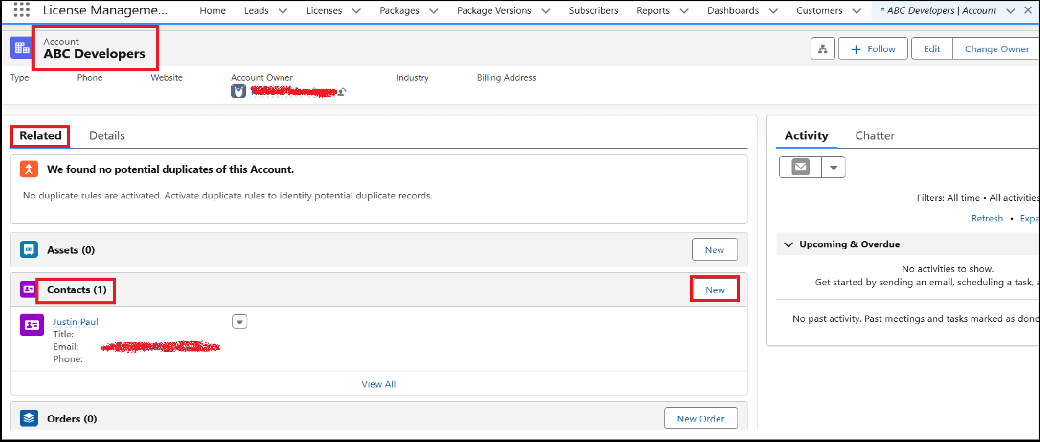Click New in the Assets list
This screenshot has width=1040, height=442.
[x=715, y=250]
